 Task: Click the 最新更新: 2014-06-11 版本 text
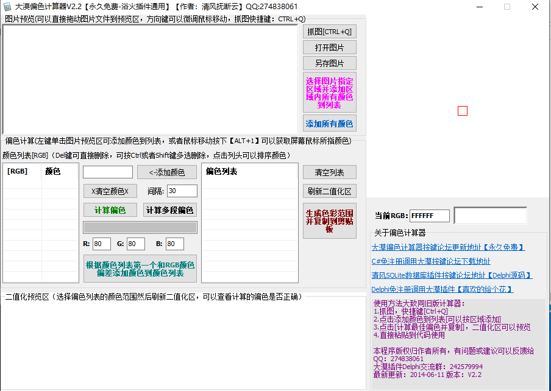427,375
